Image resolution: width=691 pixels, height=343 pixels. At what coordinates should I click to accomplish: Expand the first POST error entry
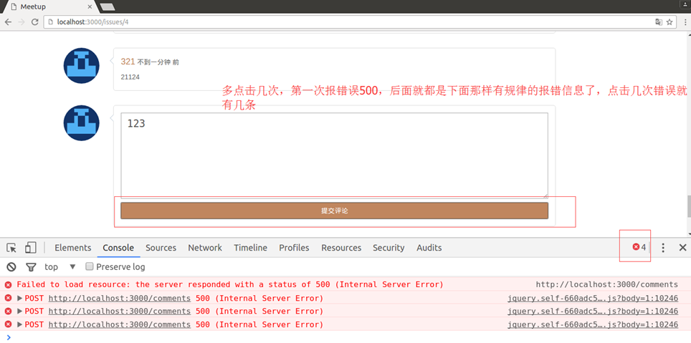20,298
